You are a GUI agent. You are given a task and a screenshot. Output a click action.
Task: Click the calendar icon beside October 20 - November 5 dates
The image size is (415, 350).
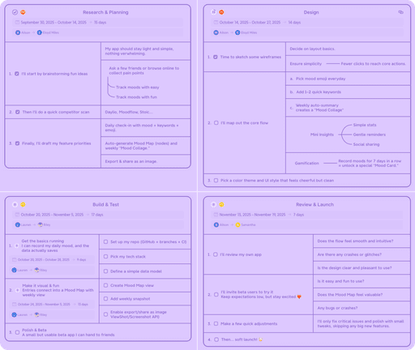17,215
